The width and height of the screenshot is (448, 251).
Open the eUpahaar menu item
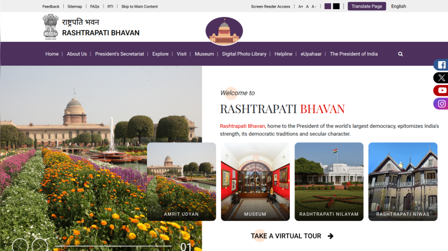point(311,54)
